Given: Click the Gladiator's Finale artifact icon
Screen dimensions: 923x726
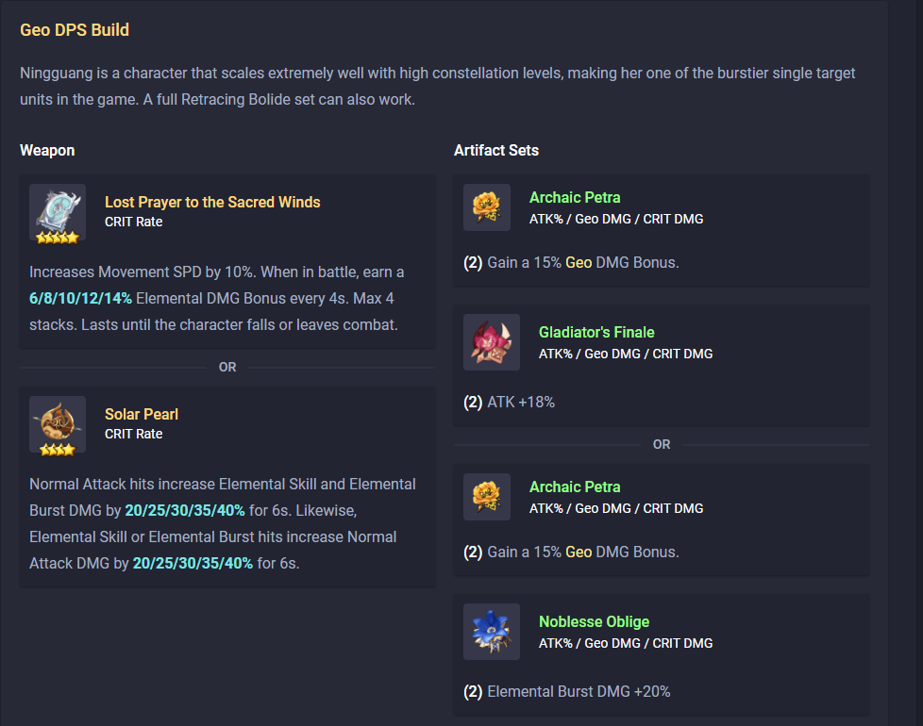Looking at the screenshot, I should pos(492,342).
